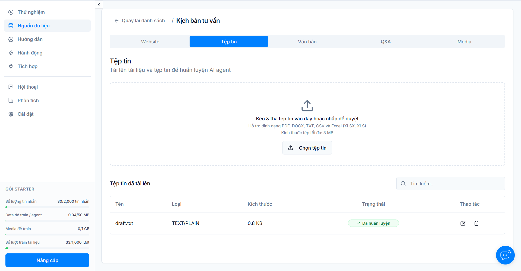This screenshot has height=271, width=521.
Task: Open Hành động in the sidebar
Action: point(47,53)
